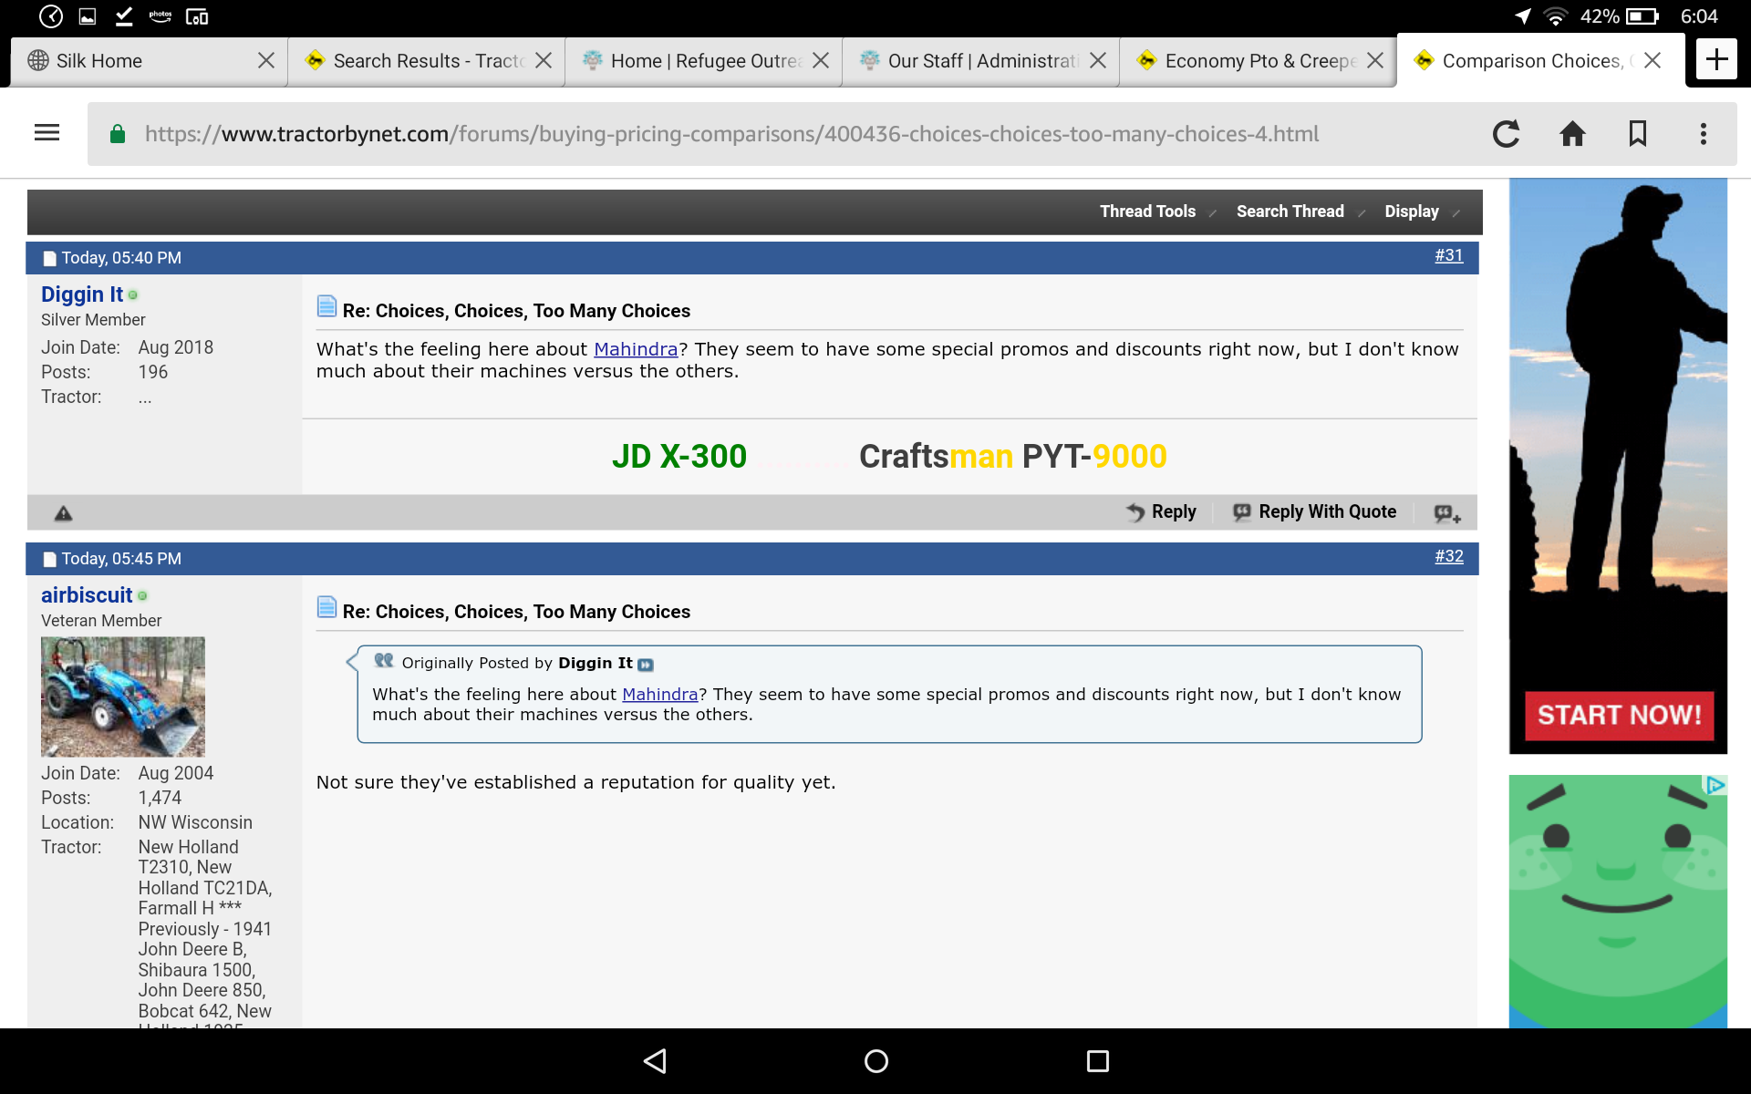Open the Silk browser hamburger menu
The width and height of the screenshot is (1751, 1094).
point(47,134)
